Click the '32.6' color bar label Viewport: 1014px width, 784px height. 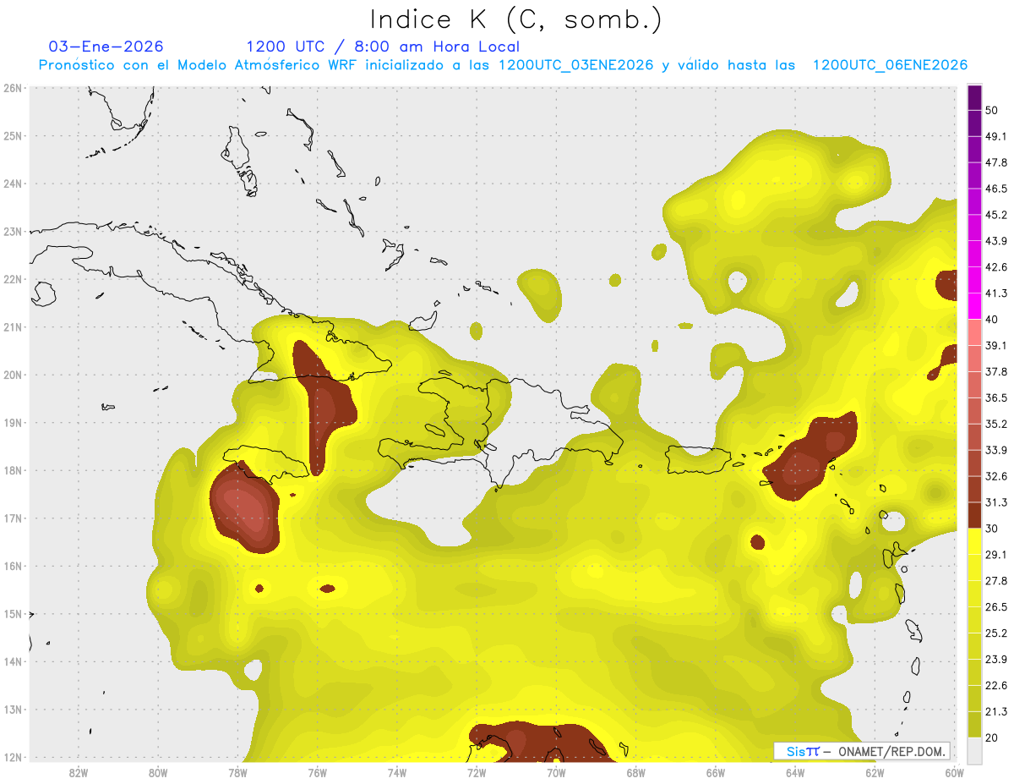coord(996,476)
